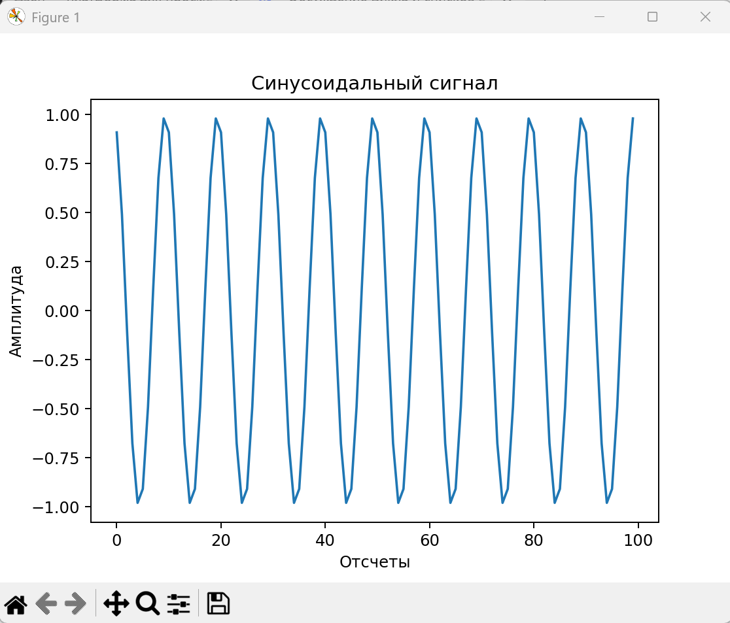Click the x-axis tick label 100
The image size is (730, 623).
tap(638, 541)
